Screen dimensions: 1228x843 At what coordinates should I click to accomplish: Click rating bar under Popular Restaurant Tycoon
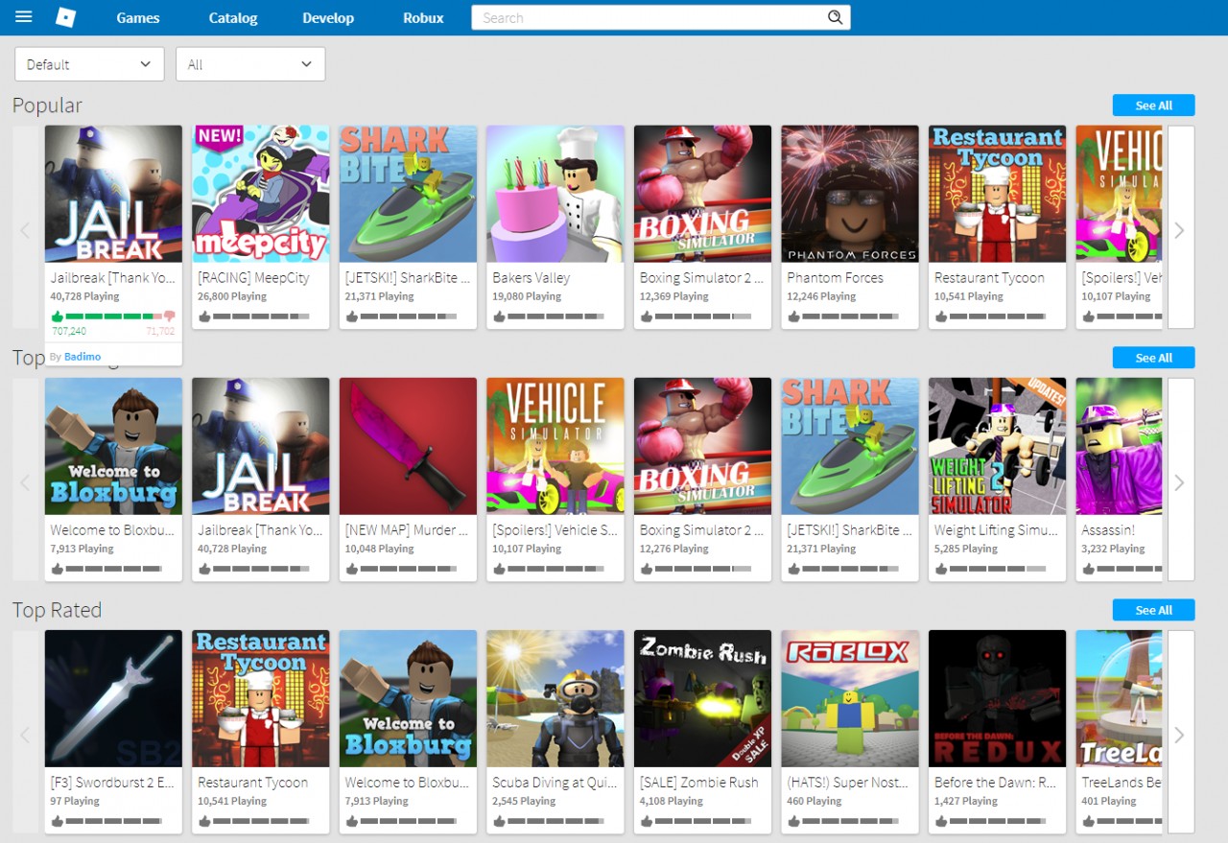tap(997, 316)
